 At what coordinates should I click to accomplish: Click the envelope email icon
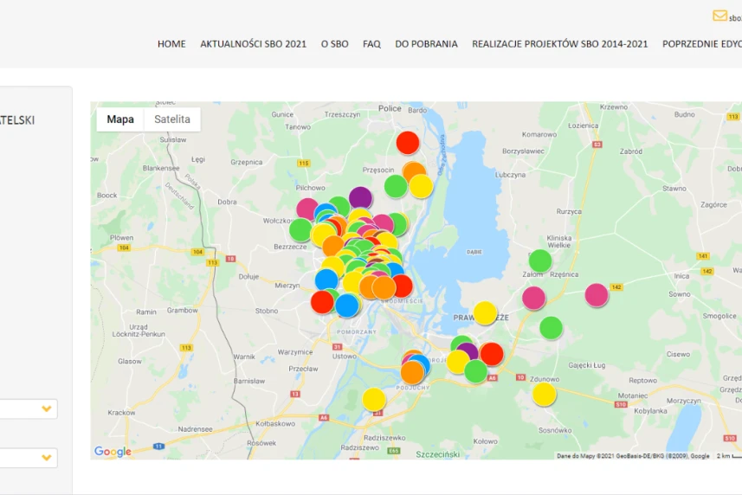click(x=719, y=16)
